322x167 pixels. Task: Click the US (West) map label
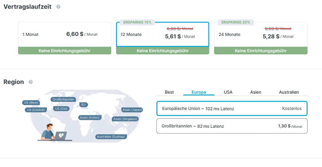click(x=31, y=103)
